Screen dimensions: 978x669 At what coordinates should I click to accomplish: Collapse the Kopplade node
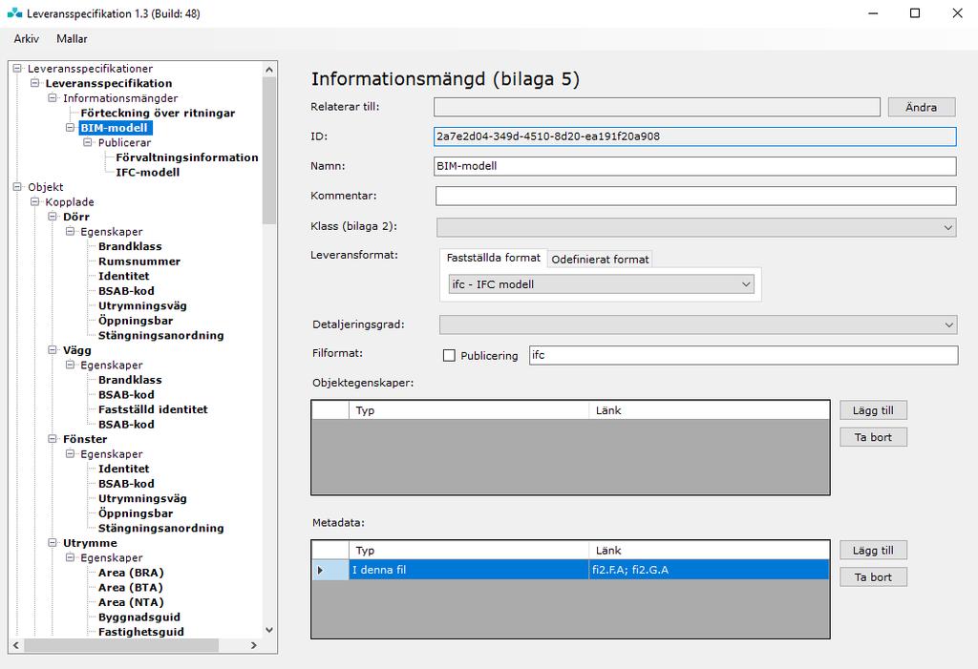35,201
